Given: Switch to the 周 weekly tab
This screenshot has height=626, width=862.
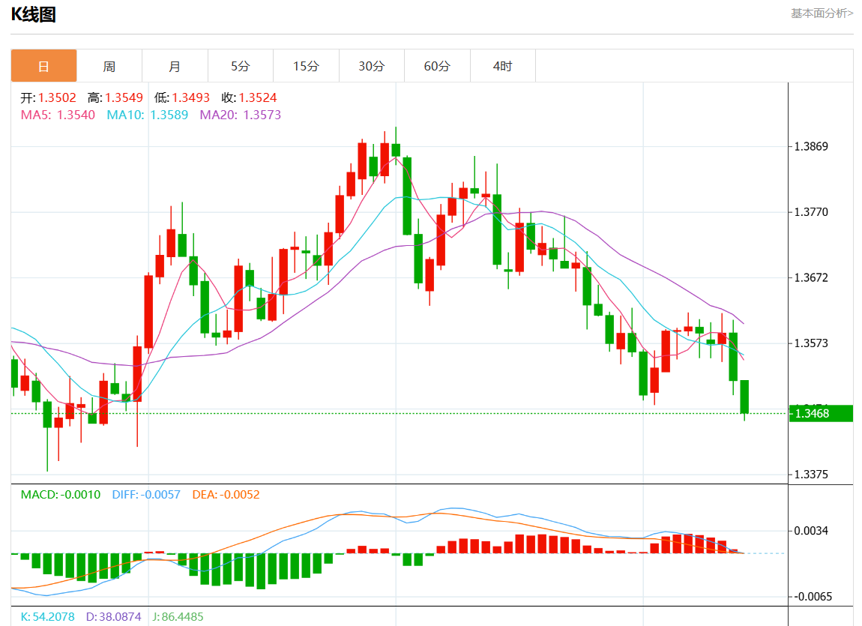Looking at the screenshot, I should [109, 66].
